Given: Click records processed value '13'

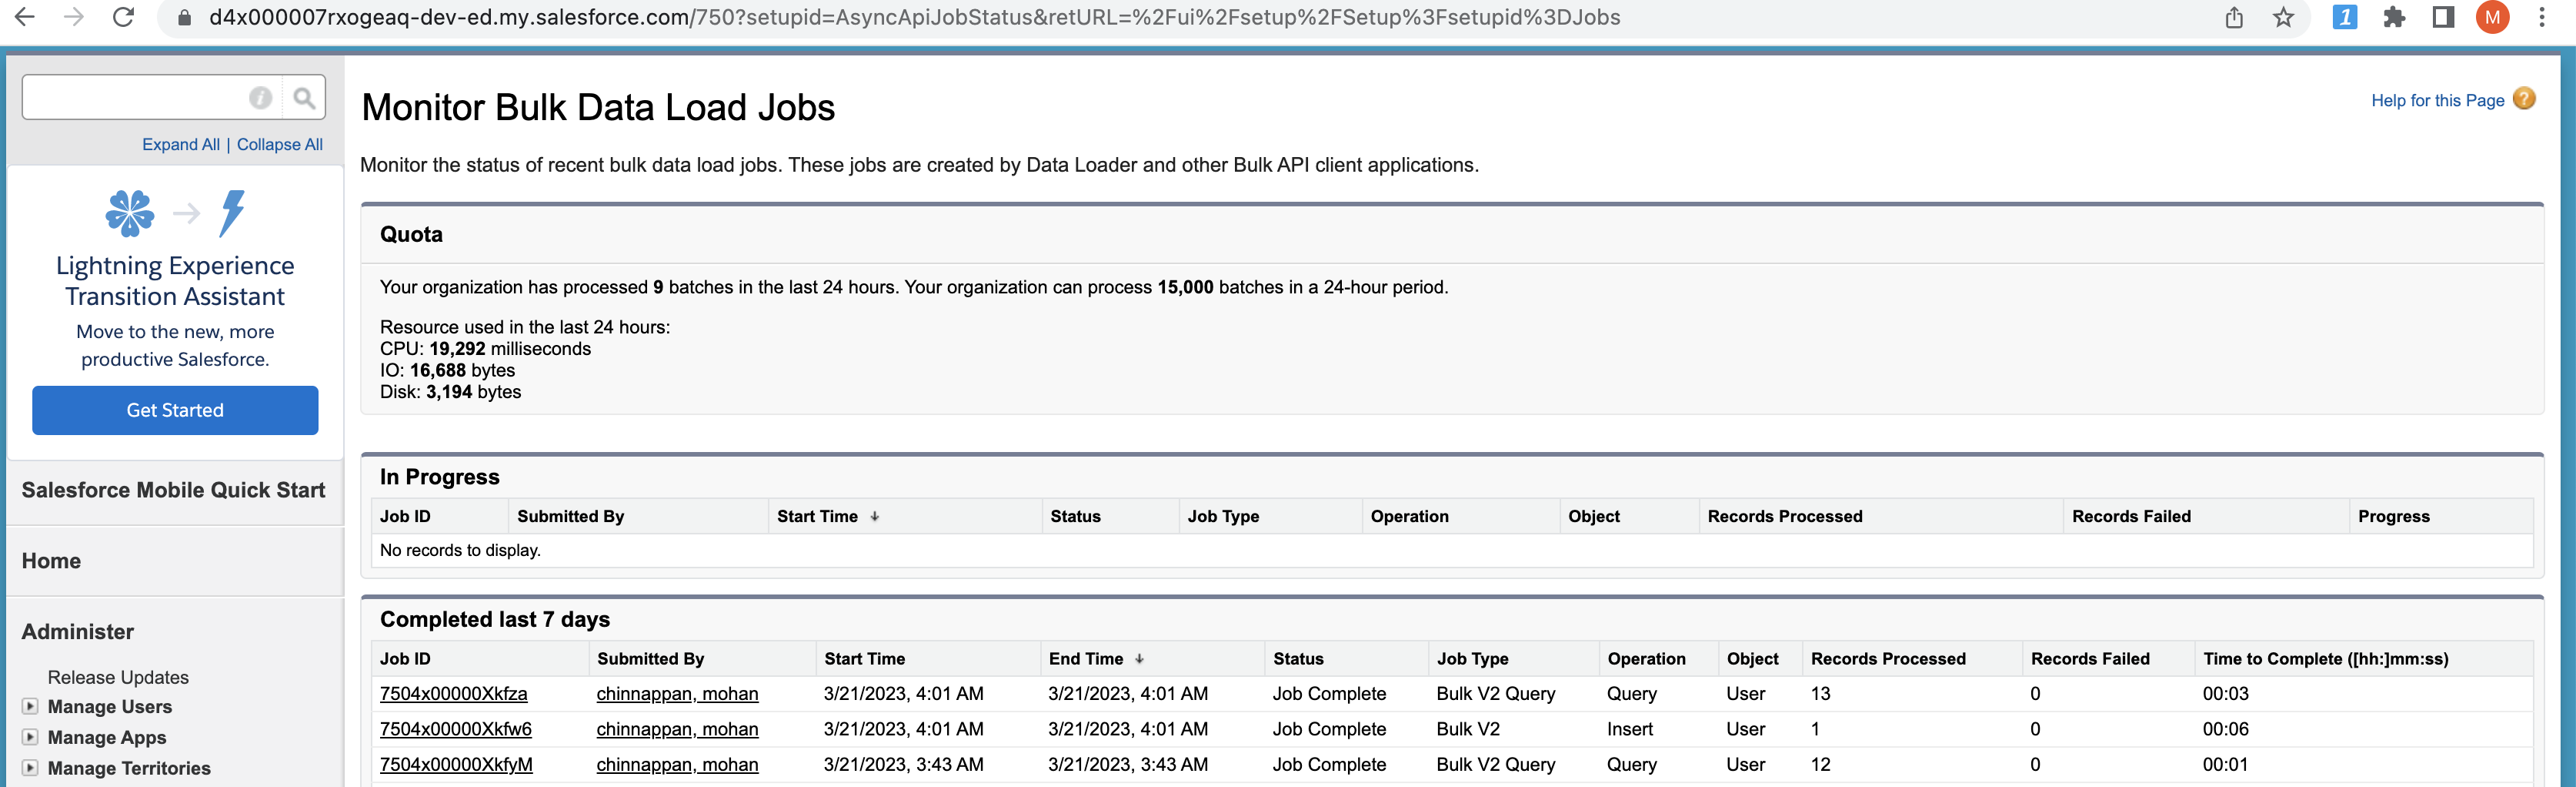Looking at the screenshot, I should click(x=1820, y=694).
